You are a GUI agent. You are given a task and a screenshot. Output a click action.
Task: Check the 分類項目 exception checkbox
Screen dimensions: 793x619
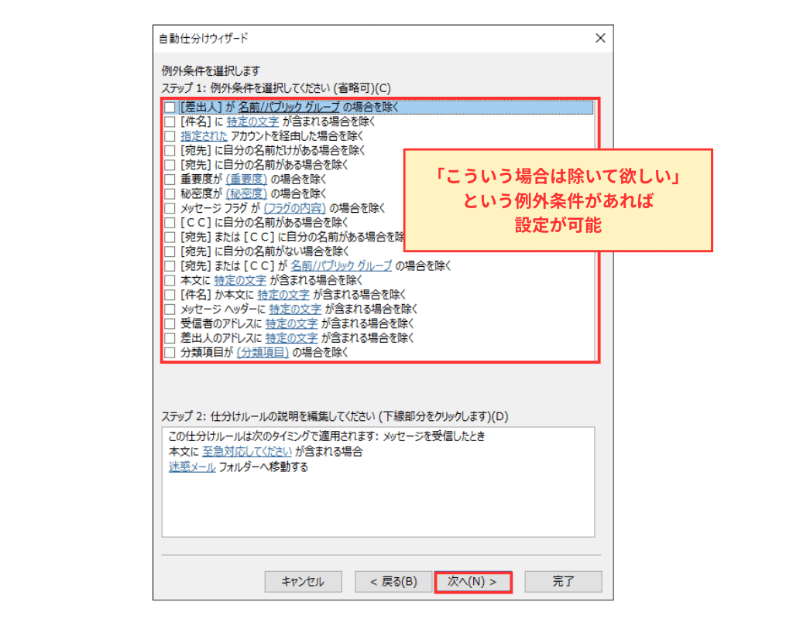[169, 352]
